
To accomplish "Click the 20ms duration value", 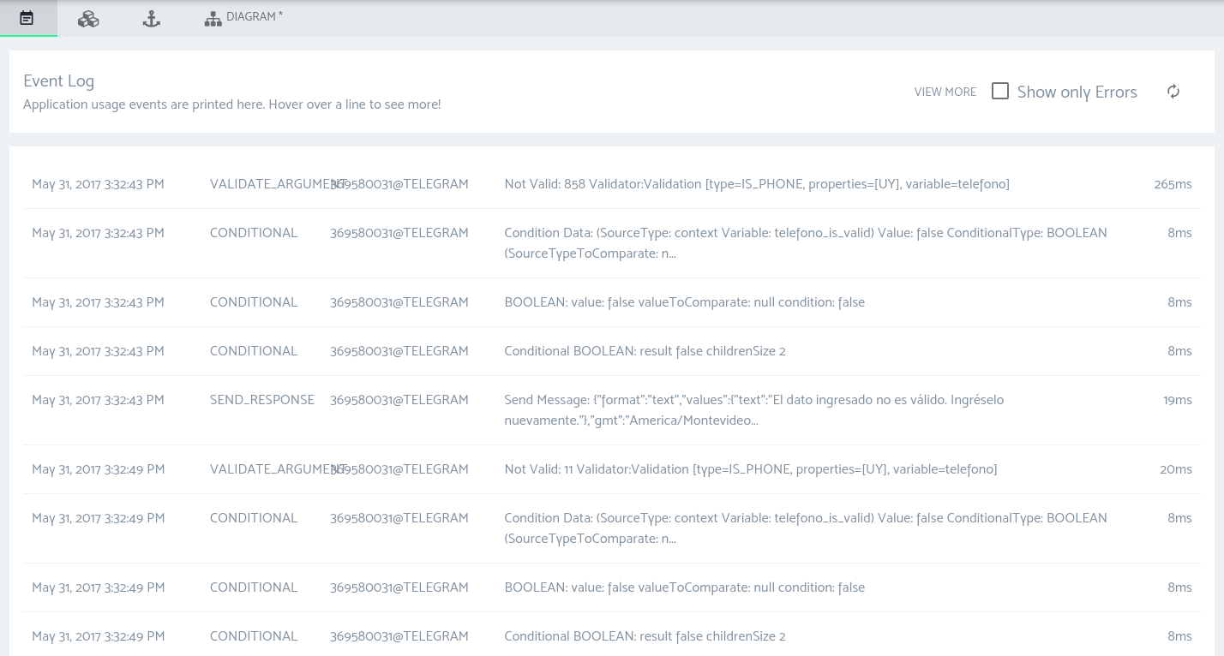I will (1175, 469).
